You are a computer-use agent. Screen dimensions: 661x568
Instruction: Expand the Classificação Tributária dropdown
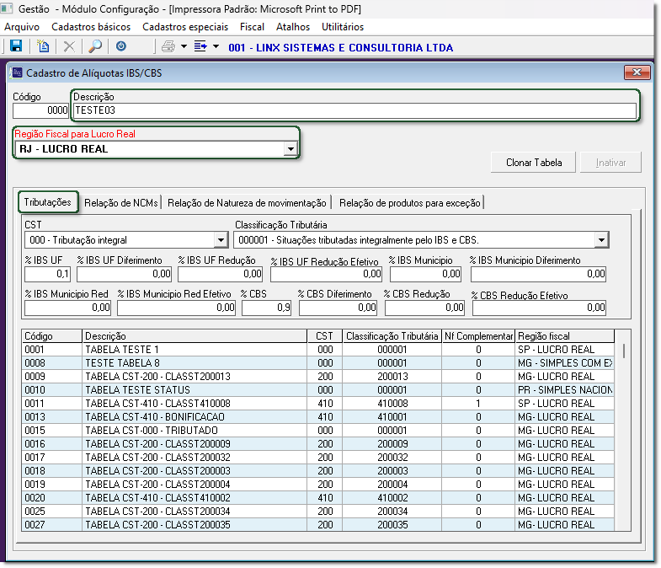[601, 240]
